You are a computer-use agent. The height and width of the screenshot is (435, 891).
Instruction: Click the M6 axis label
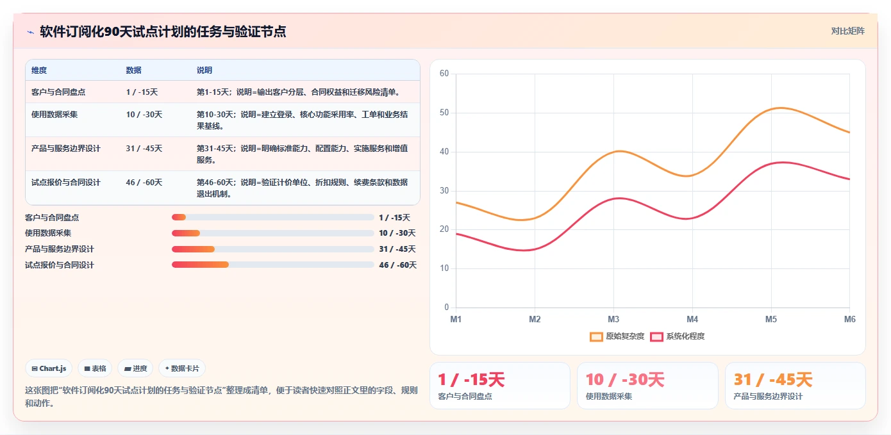tap(849, 319)
